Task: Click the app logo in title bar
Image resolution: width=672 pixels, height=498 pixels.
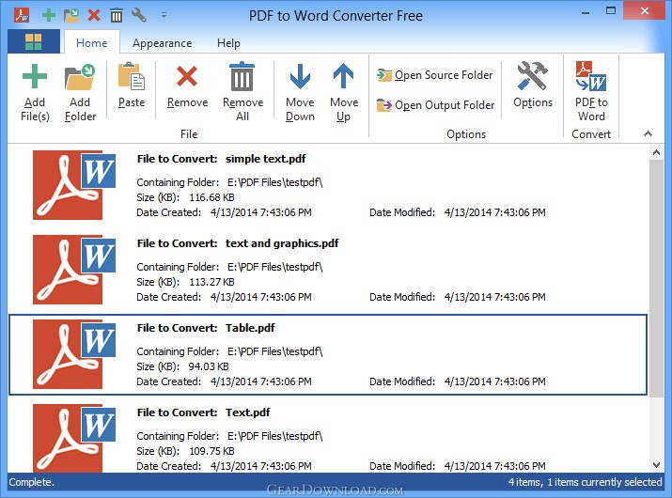Action: point(22,15)
